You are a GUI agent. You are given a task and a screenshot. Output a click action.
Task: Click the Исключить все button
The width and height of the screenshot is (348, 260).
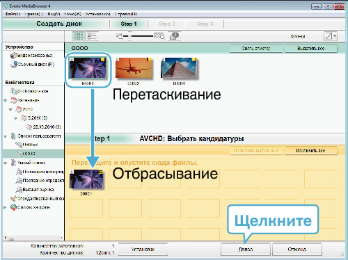(310, 150)
